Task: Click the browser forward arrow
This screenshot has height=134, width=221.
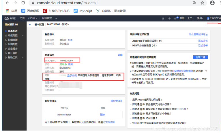Action: point(15,3)
